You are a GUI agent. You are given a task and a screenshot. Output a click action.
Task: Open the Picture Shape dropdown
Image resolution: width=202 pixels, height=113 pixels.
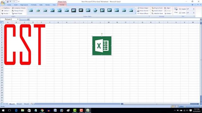click(x=143, y=8)
